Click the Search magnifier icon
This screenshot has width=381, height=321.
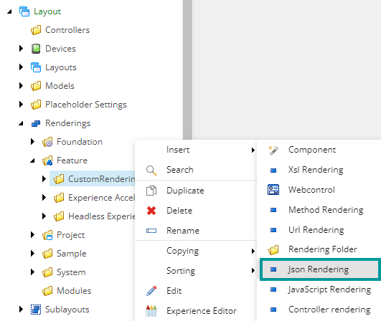pyautogui.click(x=151, y=171)
